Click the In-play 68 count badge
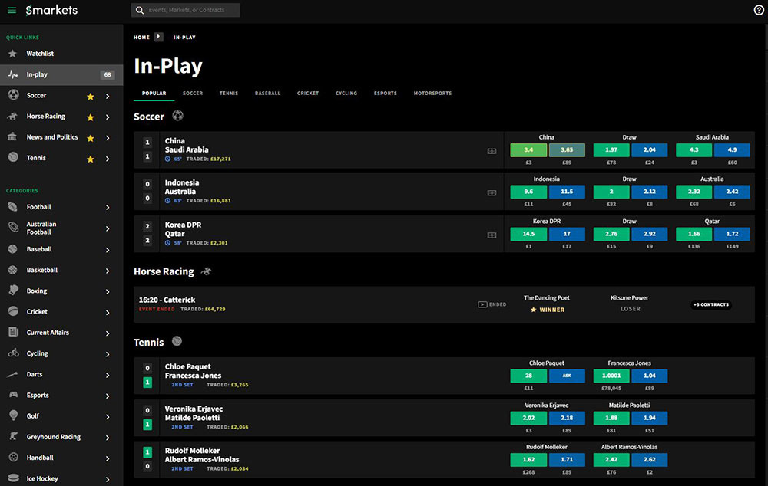The image size is (768, 486). coord(108,75)
